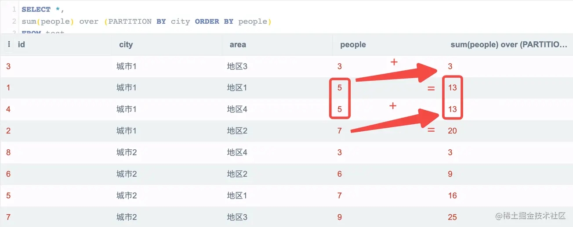Click the sum cell showing 16
The width and height of the screenshot is (573, 227).
click(x=452, y=195)
